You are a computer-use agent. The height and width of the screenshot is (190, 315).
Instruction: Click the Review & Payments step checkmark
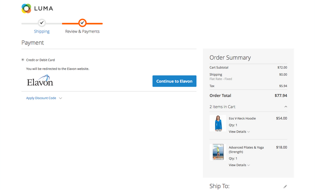[x=82, y=23]
